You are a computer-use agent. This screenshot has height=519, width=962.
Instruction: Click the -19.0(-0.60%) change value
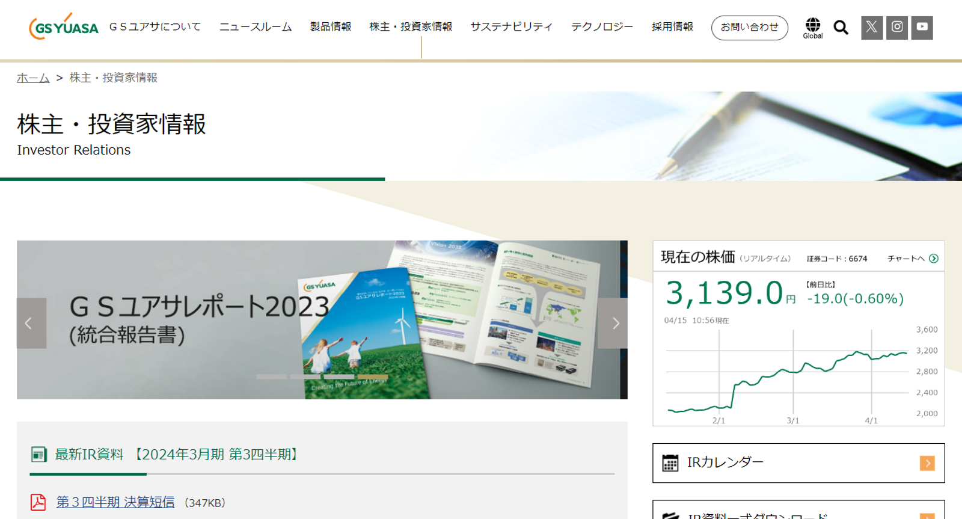(x=856, y=299)
